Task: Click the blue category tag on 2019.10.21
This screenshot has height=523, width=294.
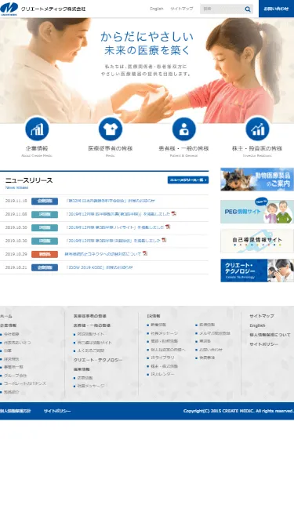Action: coord(45,267)
